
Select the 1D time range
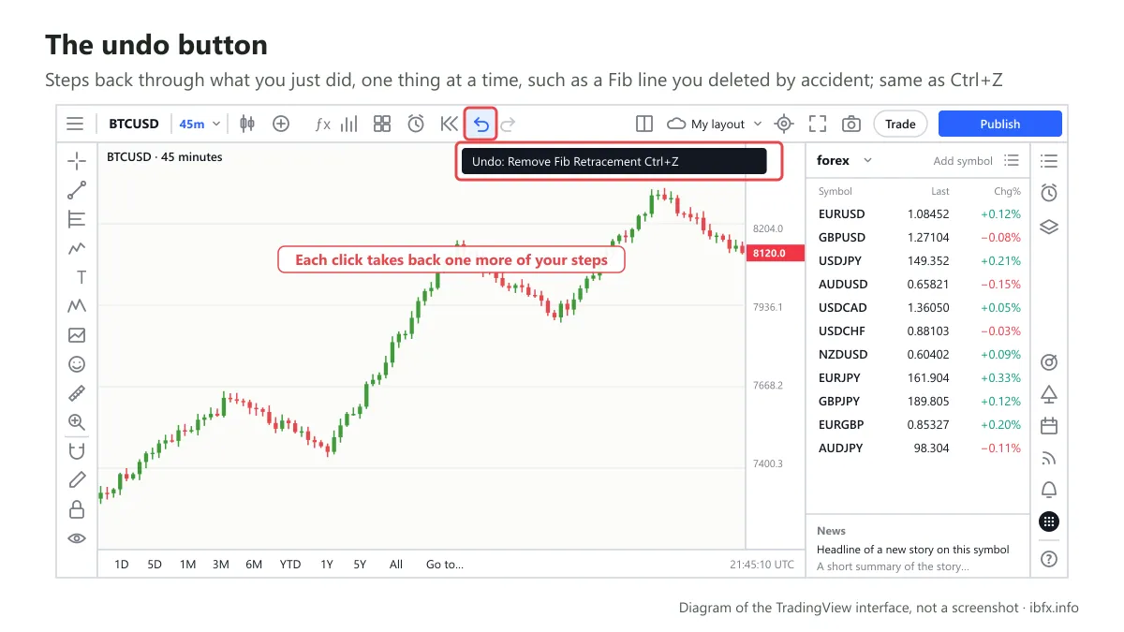[x=122, y=564]
